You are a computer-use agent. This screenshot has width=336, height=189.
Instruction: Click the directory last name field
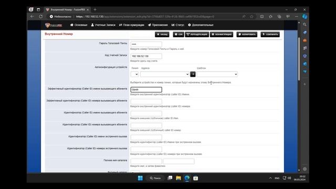pos(178,161)
